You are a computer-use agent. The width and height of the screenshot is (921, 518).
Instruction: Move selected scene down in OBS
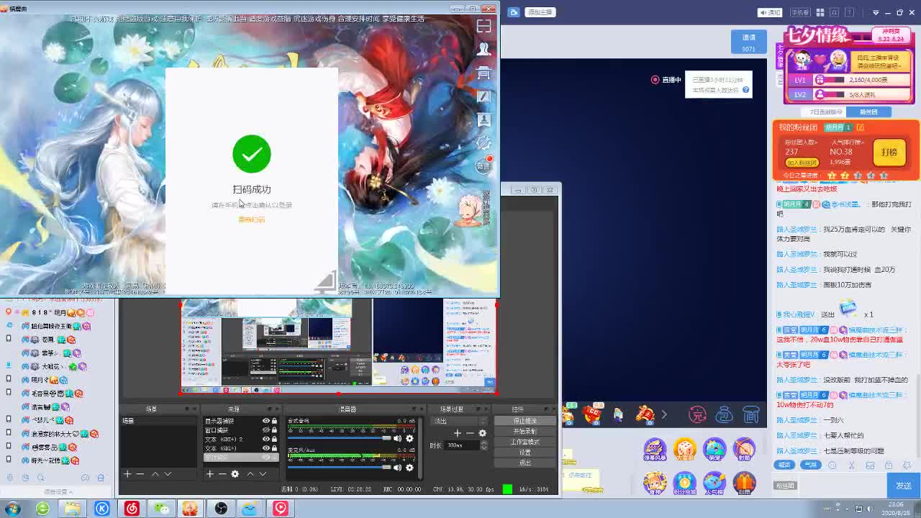168,473
